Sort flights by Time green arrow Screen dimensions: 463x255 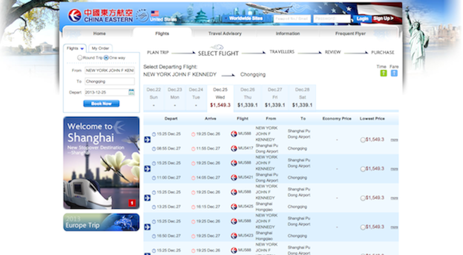click(383, 73)
